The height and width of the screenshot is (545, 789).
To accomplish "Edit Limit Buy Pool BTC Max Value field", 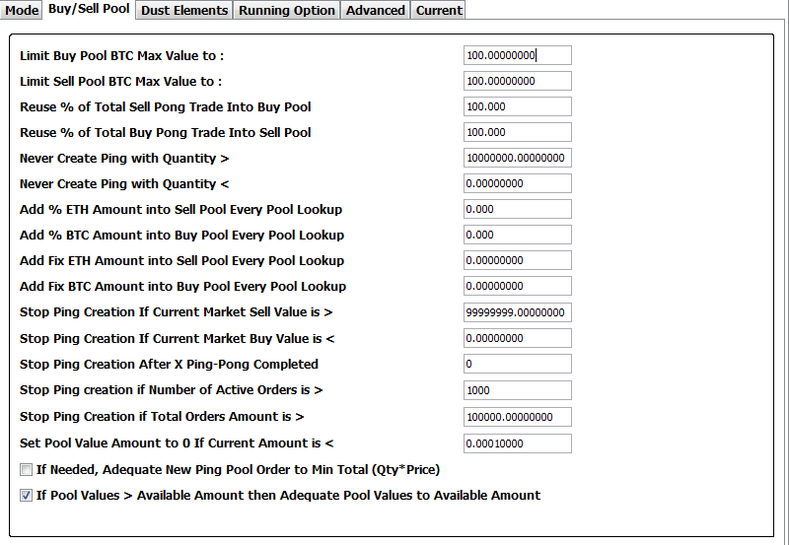I will tap(517, 55).
